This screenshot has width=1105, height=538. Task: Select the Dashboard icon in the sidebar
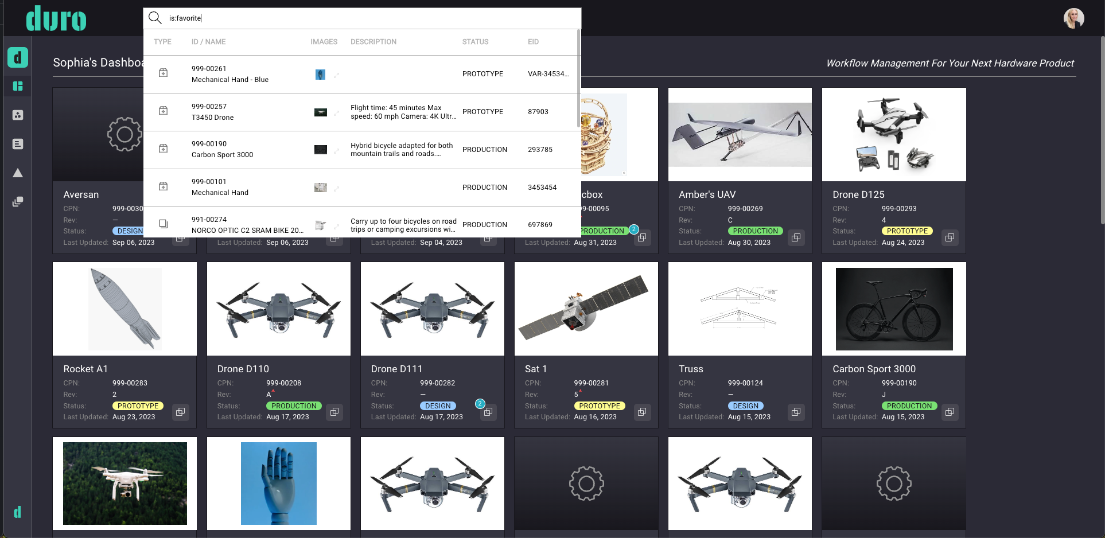pos(17,86)
